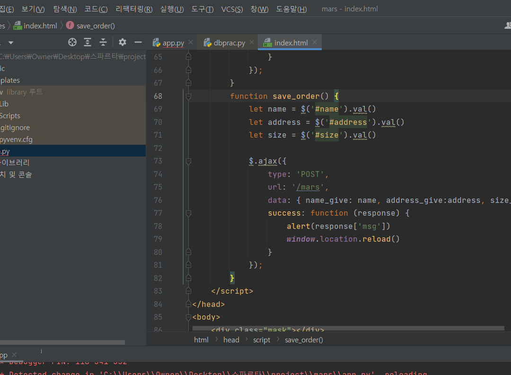
Task: Collapse the save_order function at line 68
Action: coord(188,96)
